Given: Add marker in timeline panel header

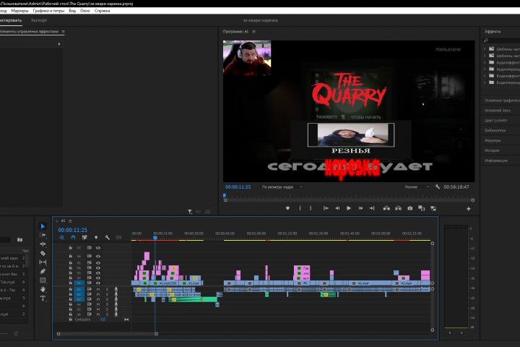Looking at the screenshot, I should pyautogui.click(x=96, y=237).
